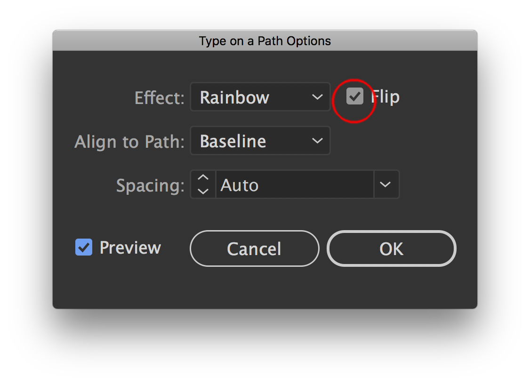Image resolution: width=530 pixels, height=384 pixels.
Task: Open the Align to Path dropdown
Action: [x=260, y=141]
